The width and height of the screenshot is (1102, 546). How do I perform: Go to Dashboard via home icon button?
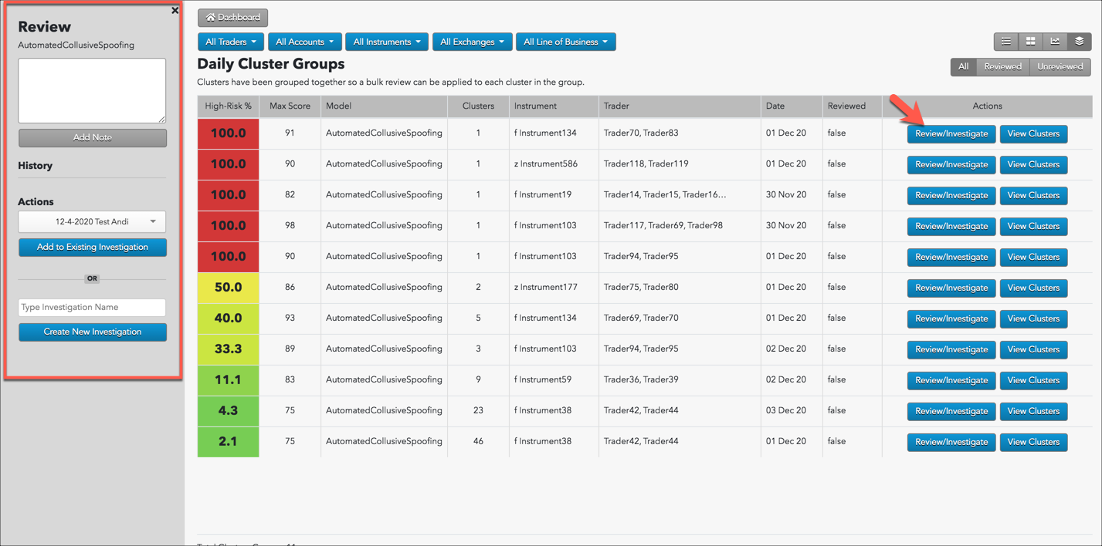232,17
